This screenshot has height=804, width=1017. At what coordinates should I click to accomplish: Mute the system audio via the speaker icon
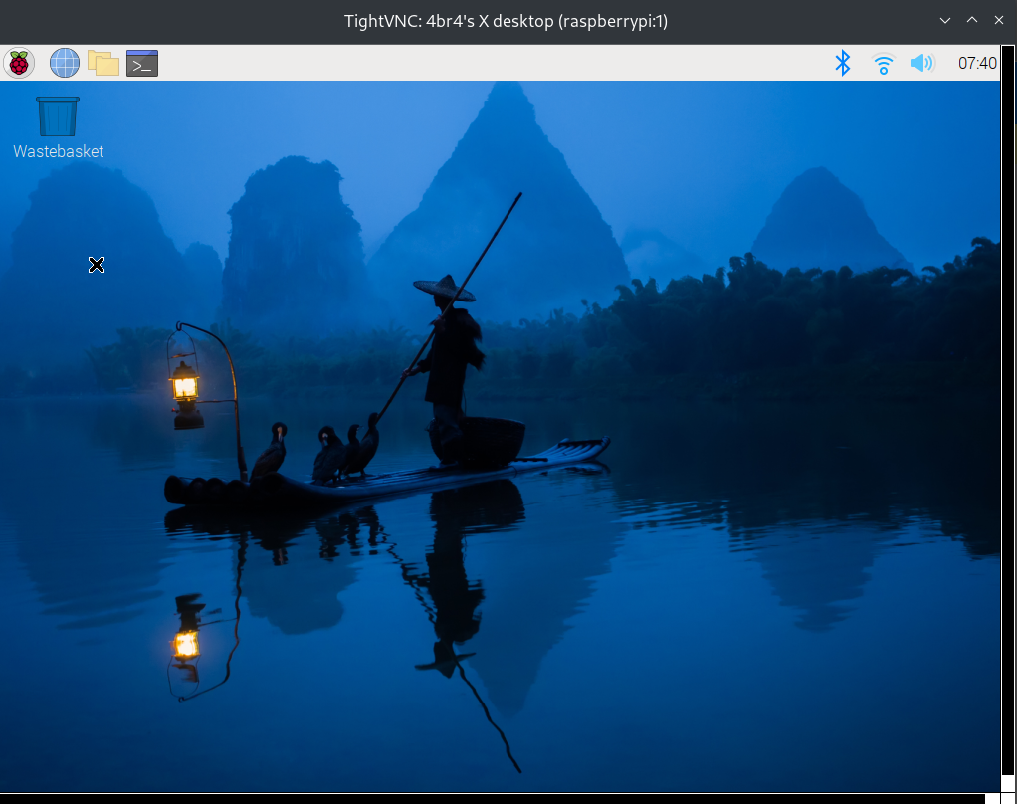point(920,62)
